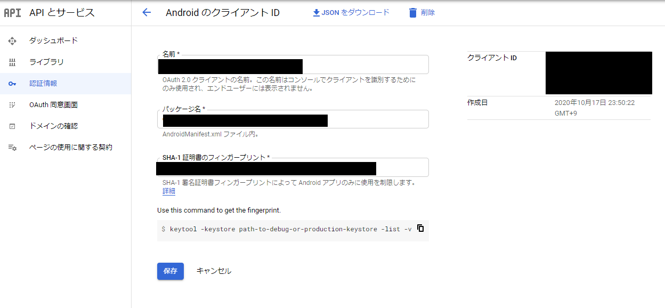This screenshot has width=665, height=308.
Task: Click the OAuth 同意画面 sidebar icon
Action: [x=12, y=105]
